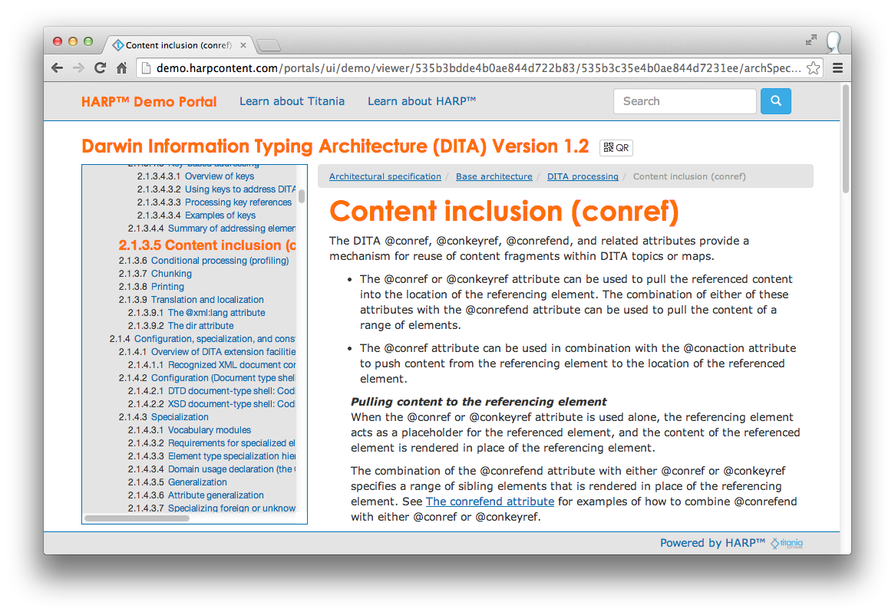The height and width of the screenshot is (615, 895).
Task: Click the address bar URL
Action: point(478,68)
